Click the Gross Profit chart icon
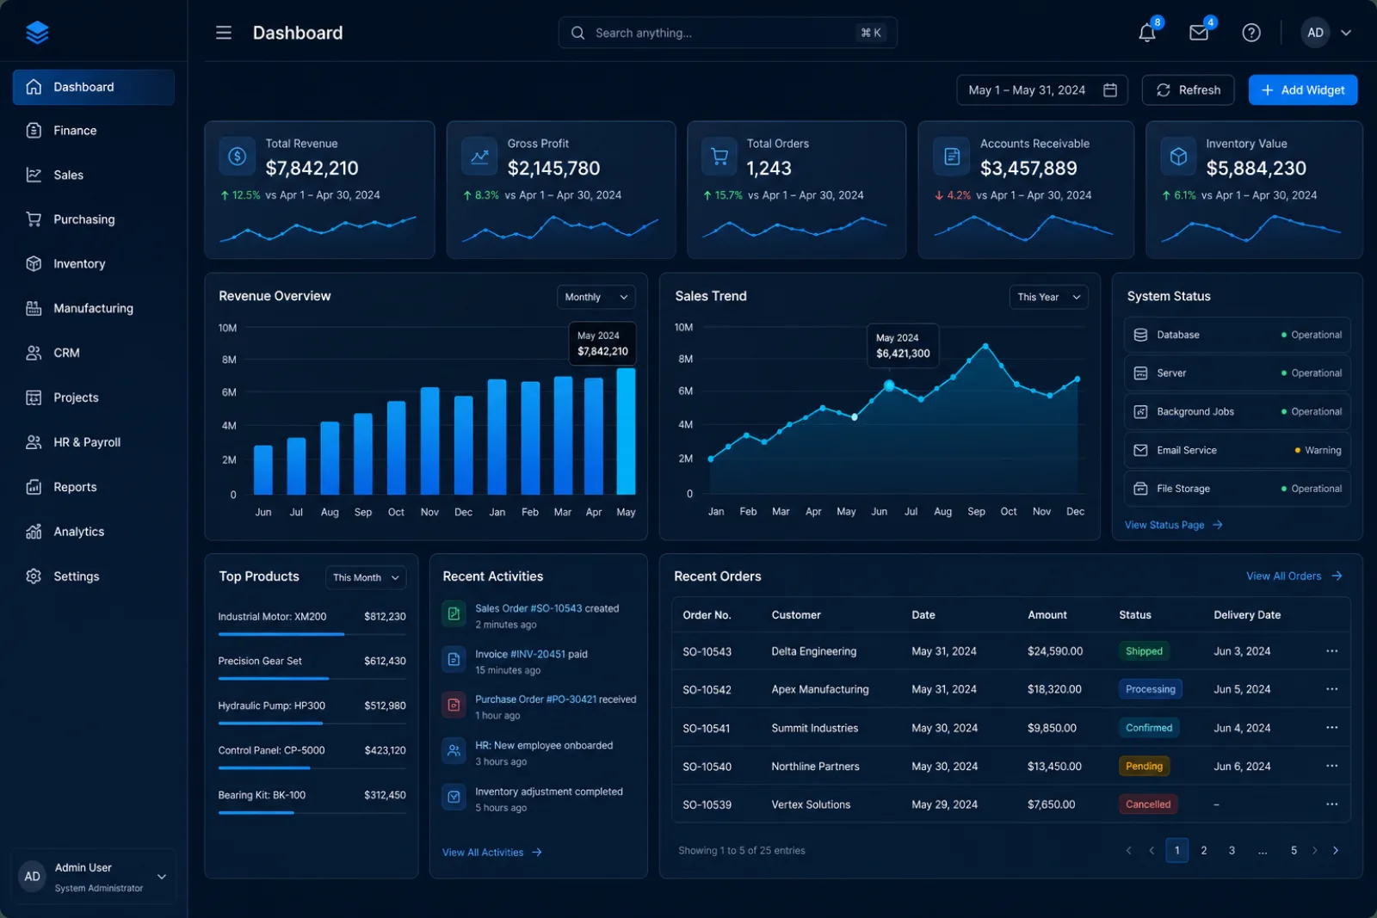This screenshot has width=1377, height=918. coord(479,157)
